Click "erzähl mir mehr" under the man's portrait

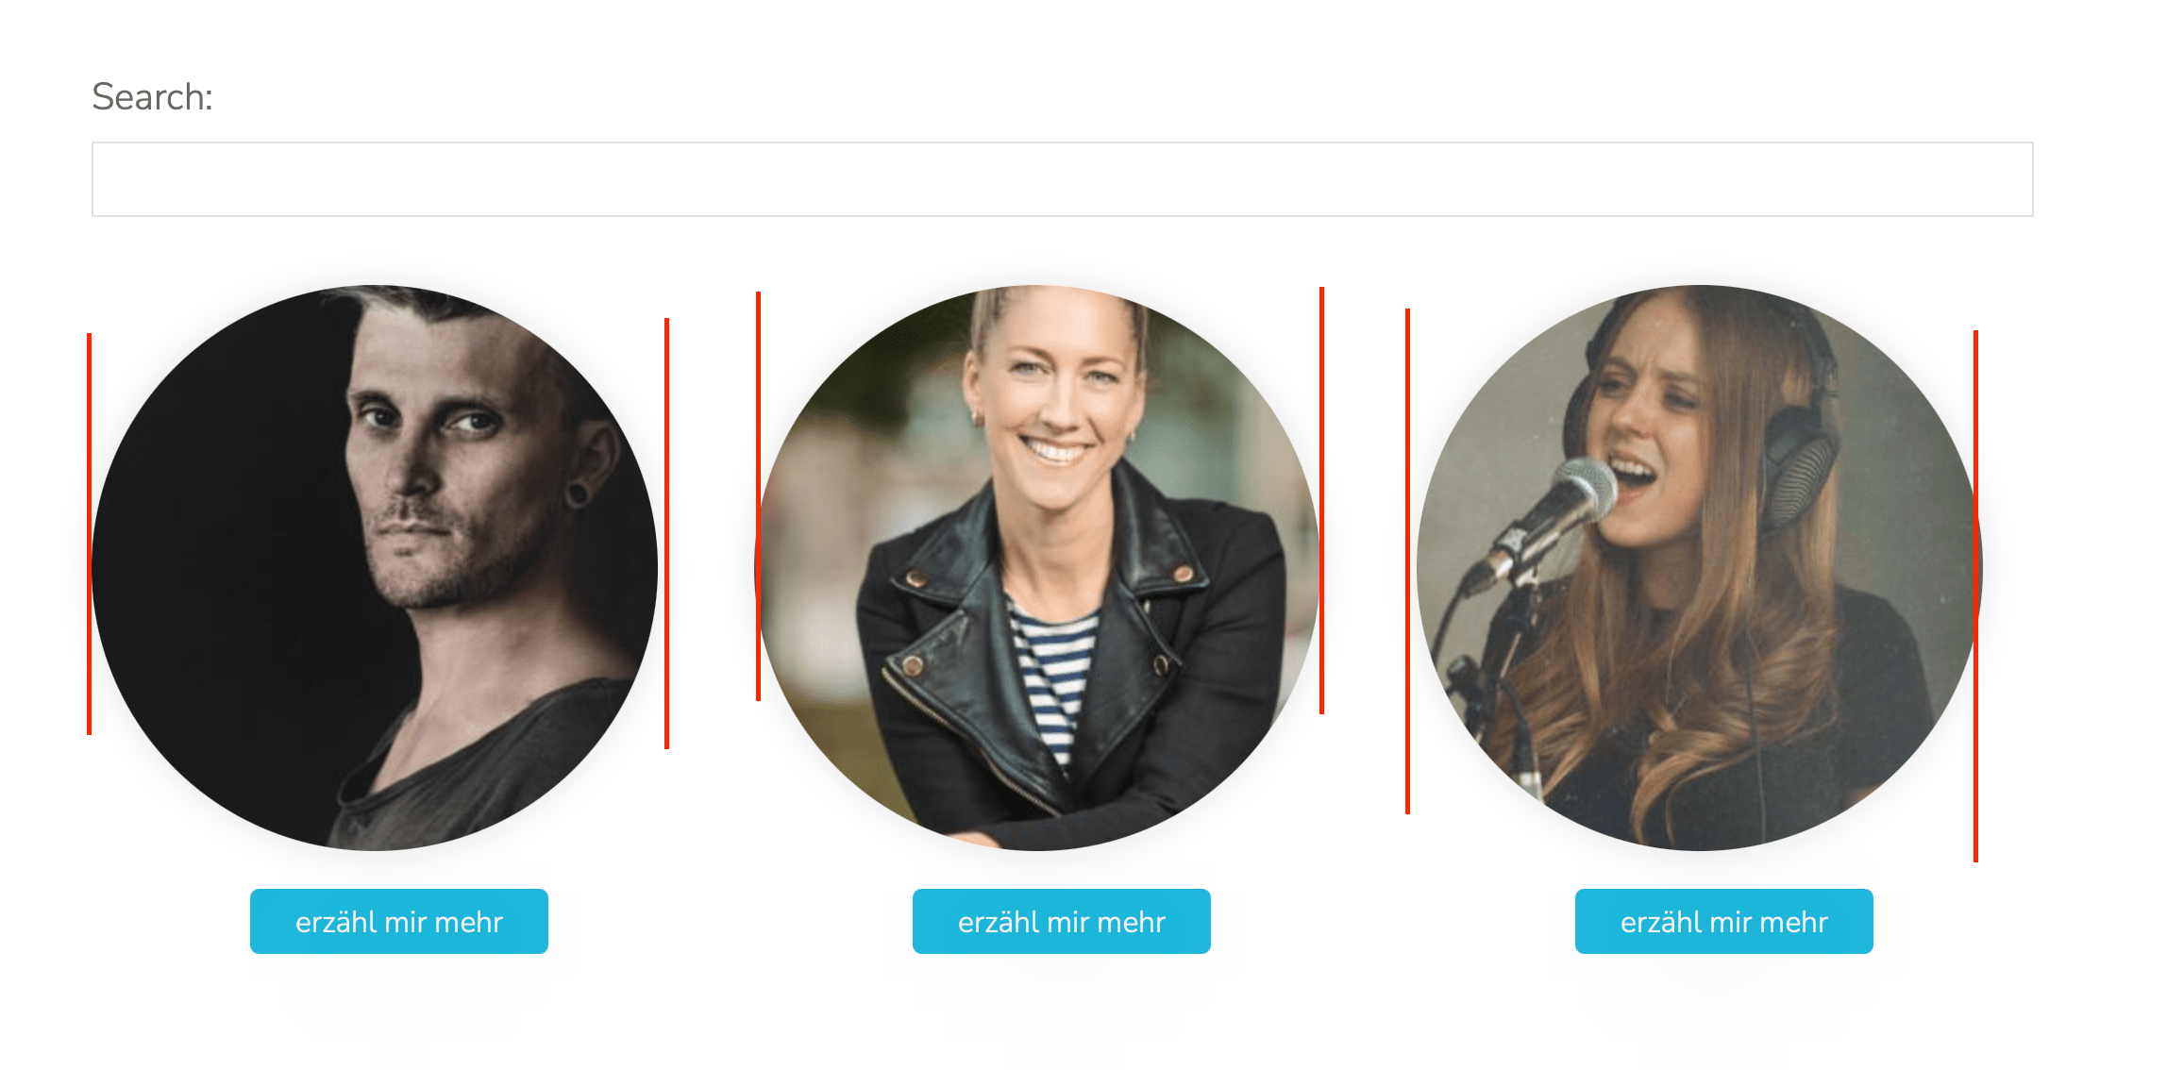pos(399,921)
